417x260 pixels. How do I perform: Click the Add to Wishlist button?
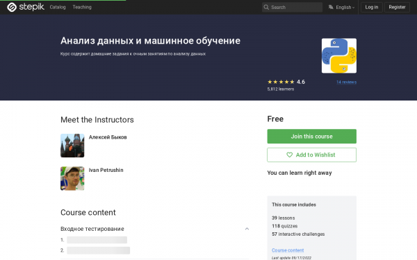(x=311, y=155)
